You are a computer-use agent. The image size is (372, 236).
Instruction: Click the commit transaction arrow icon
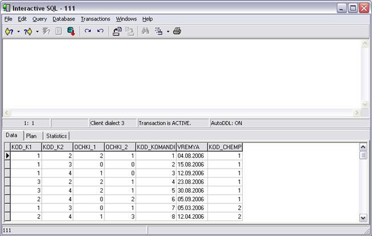tap(88, 31)
